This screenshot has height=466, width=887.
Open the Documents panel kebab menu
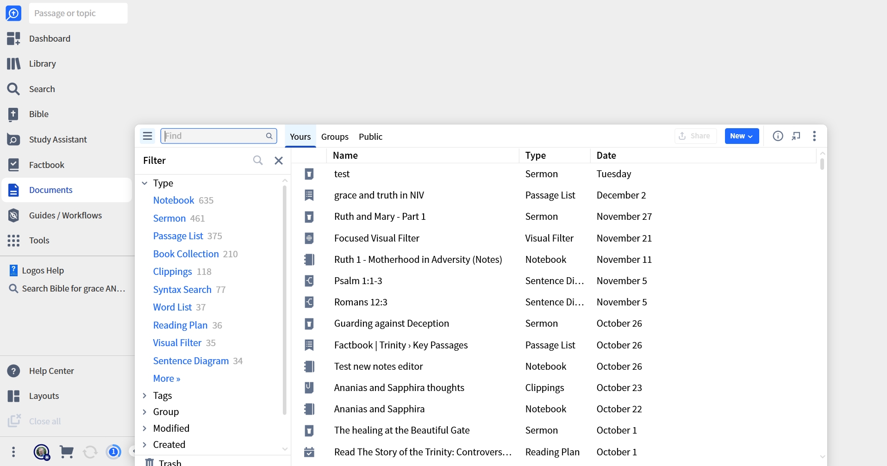[814, 136]
